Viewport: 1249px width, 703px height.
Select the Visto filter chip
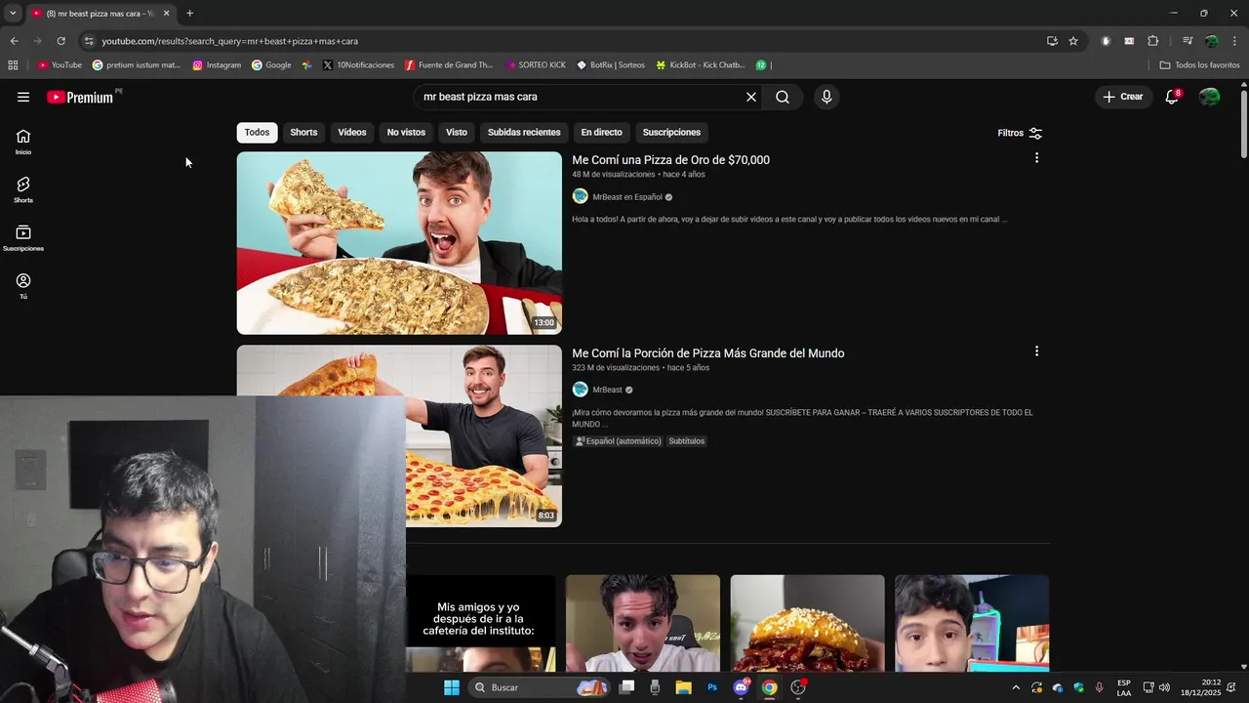coord(457,132)
